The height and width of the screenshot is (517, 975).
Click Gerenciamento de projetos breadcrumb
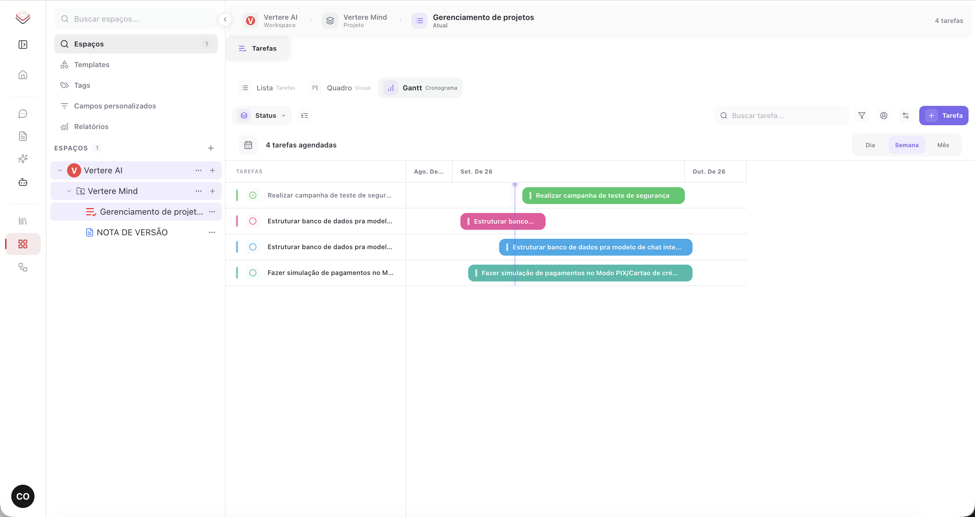tap(473, 21)
